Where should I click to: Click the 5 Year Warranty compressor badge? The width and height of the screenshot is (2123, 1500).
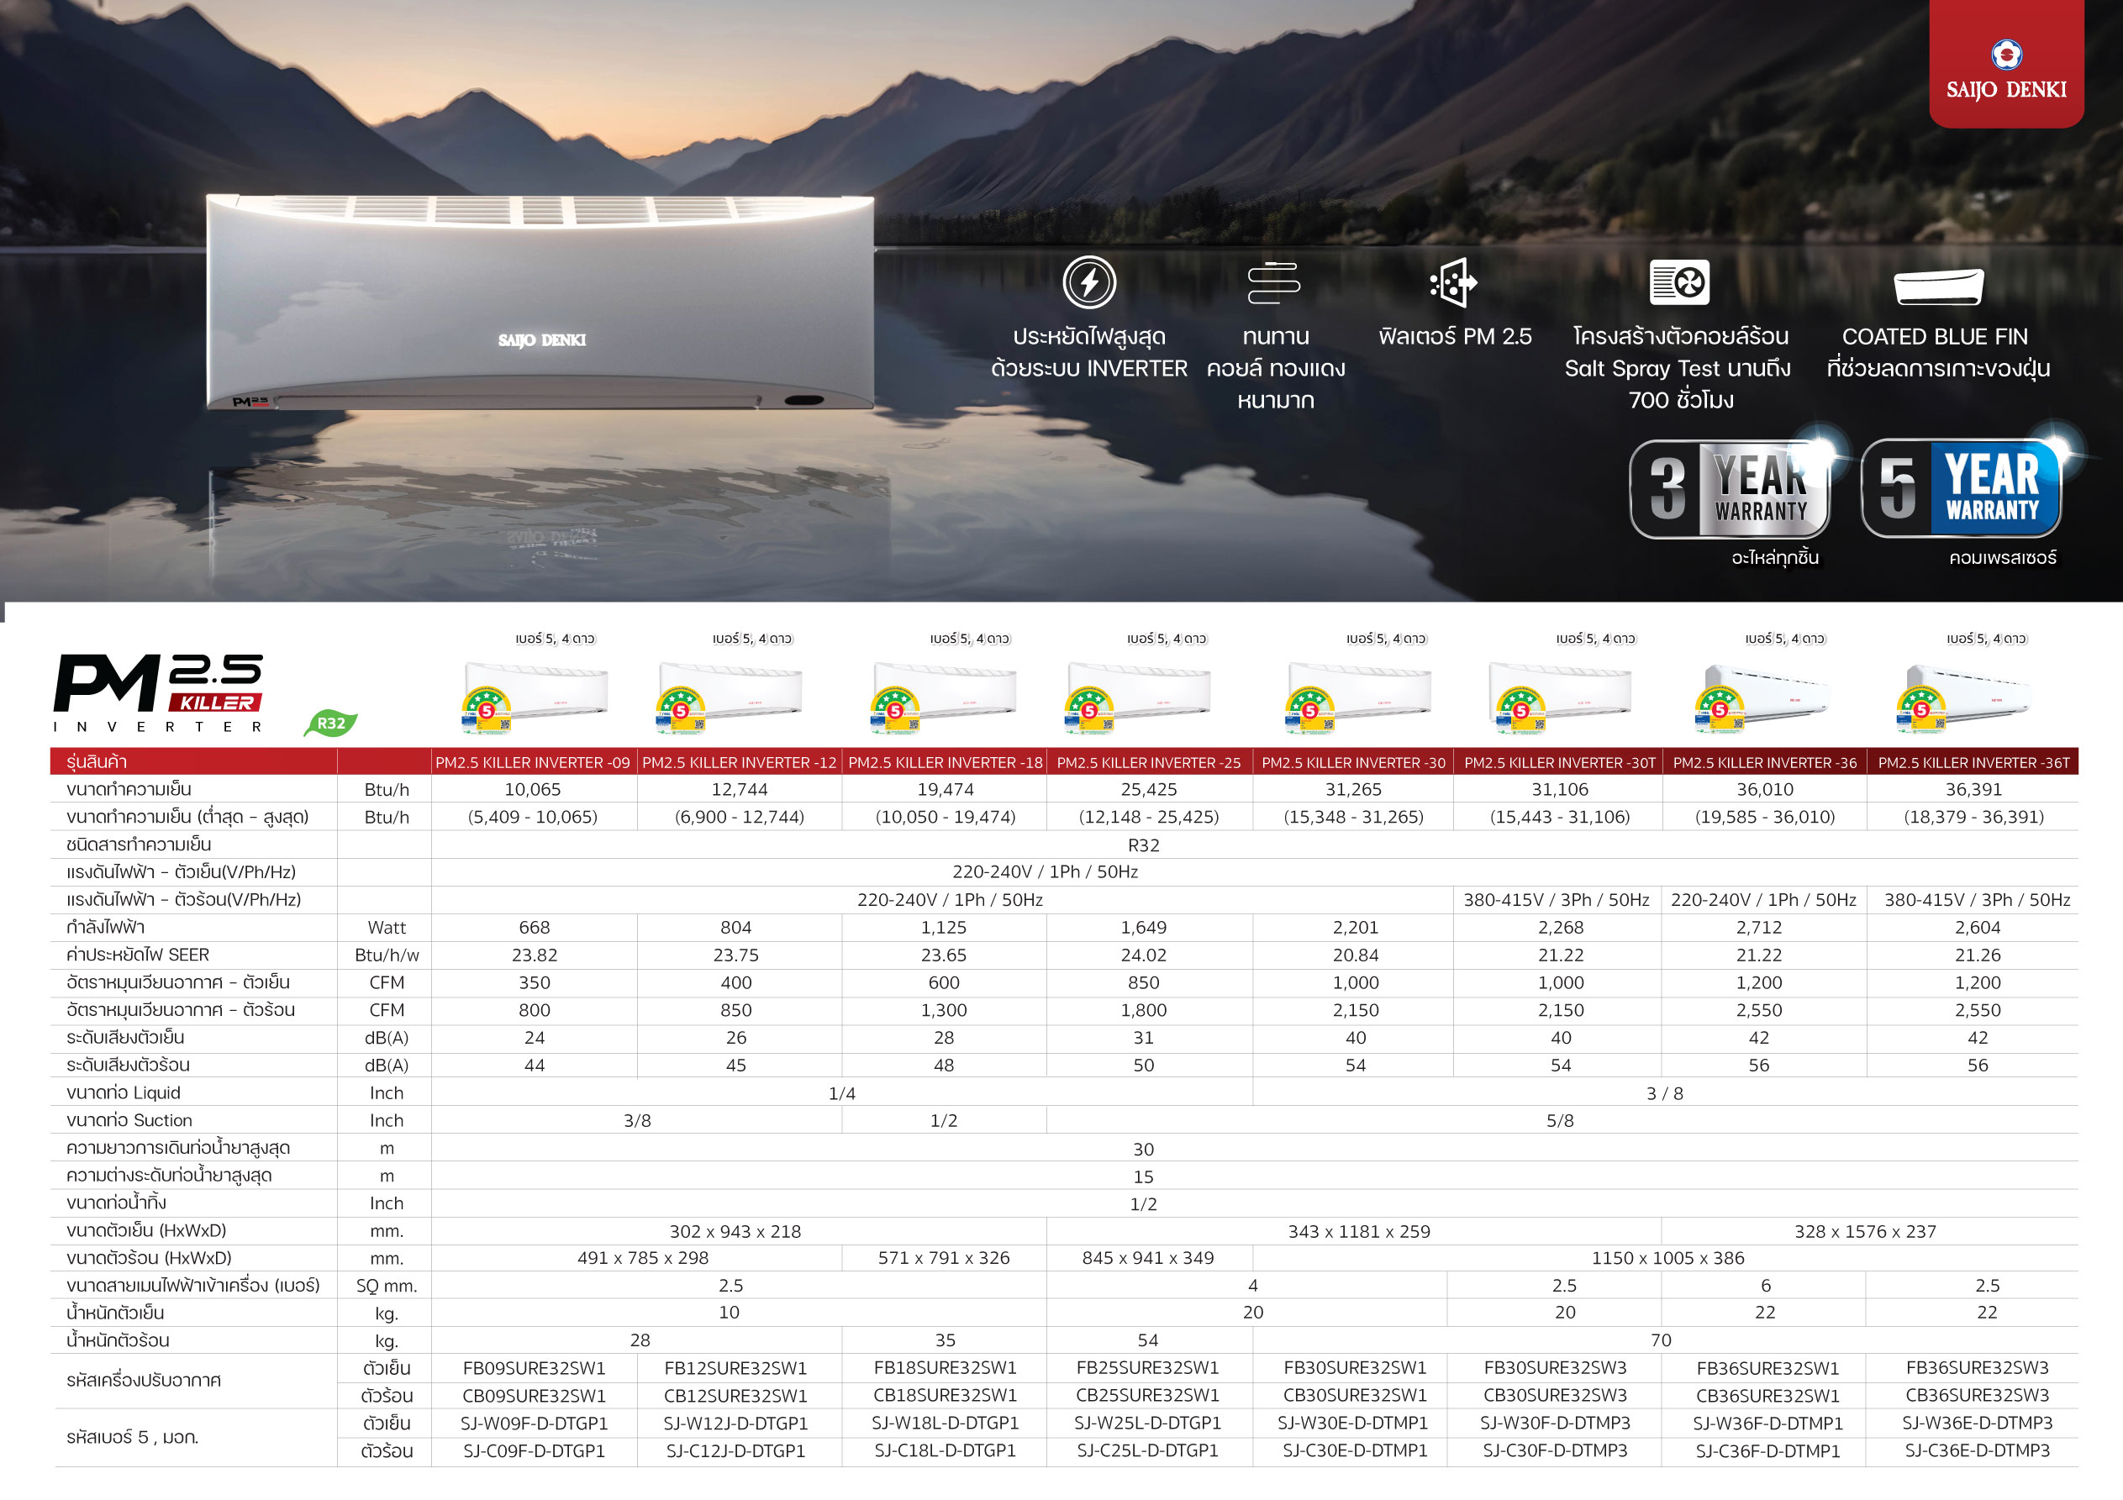[1961, 488]
